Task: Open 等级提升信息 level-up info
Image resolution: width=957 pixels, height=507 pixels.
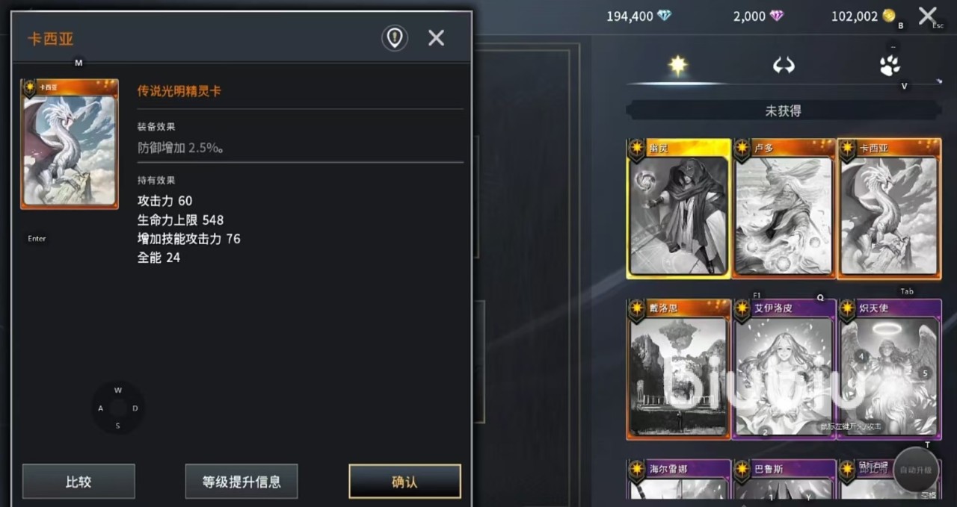Action: [x=241, y=482]
